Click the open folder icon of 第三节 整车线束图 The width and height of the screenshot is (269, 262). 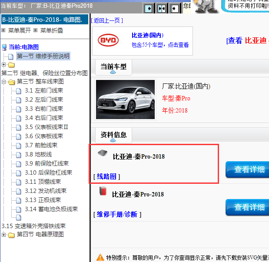pos(12,82)
